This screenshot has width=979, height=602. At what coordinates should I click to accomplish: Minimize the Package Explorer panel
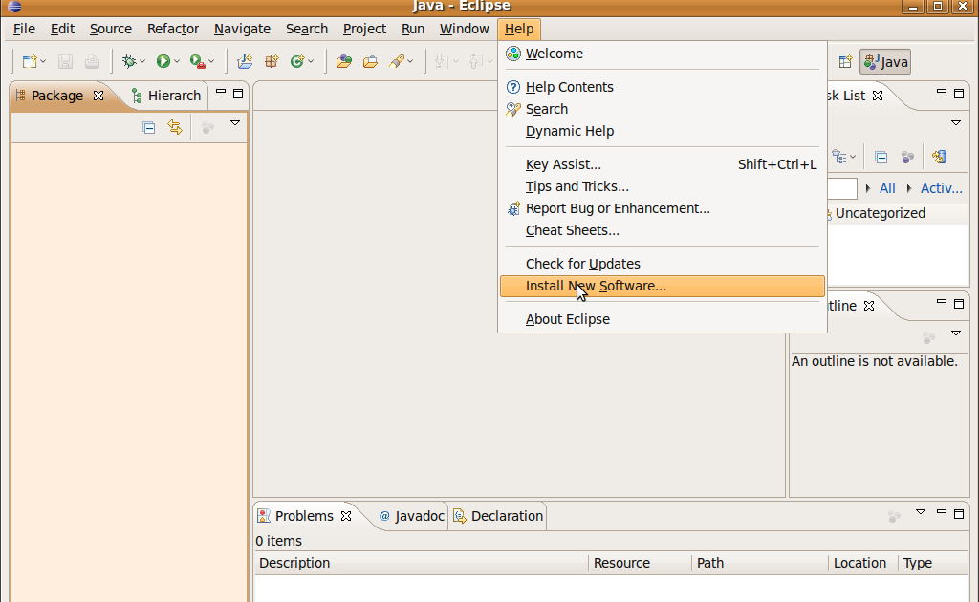pos(221,92)
